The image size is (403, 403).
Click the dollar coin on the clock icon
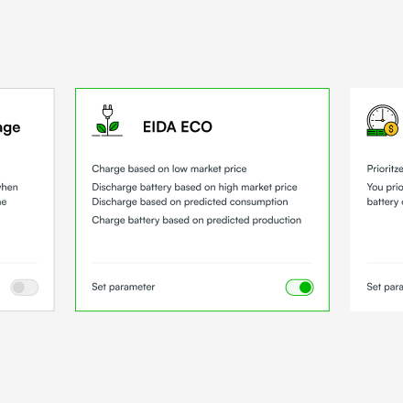[391, 128]
